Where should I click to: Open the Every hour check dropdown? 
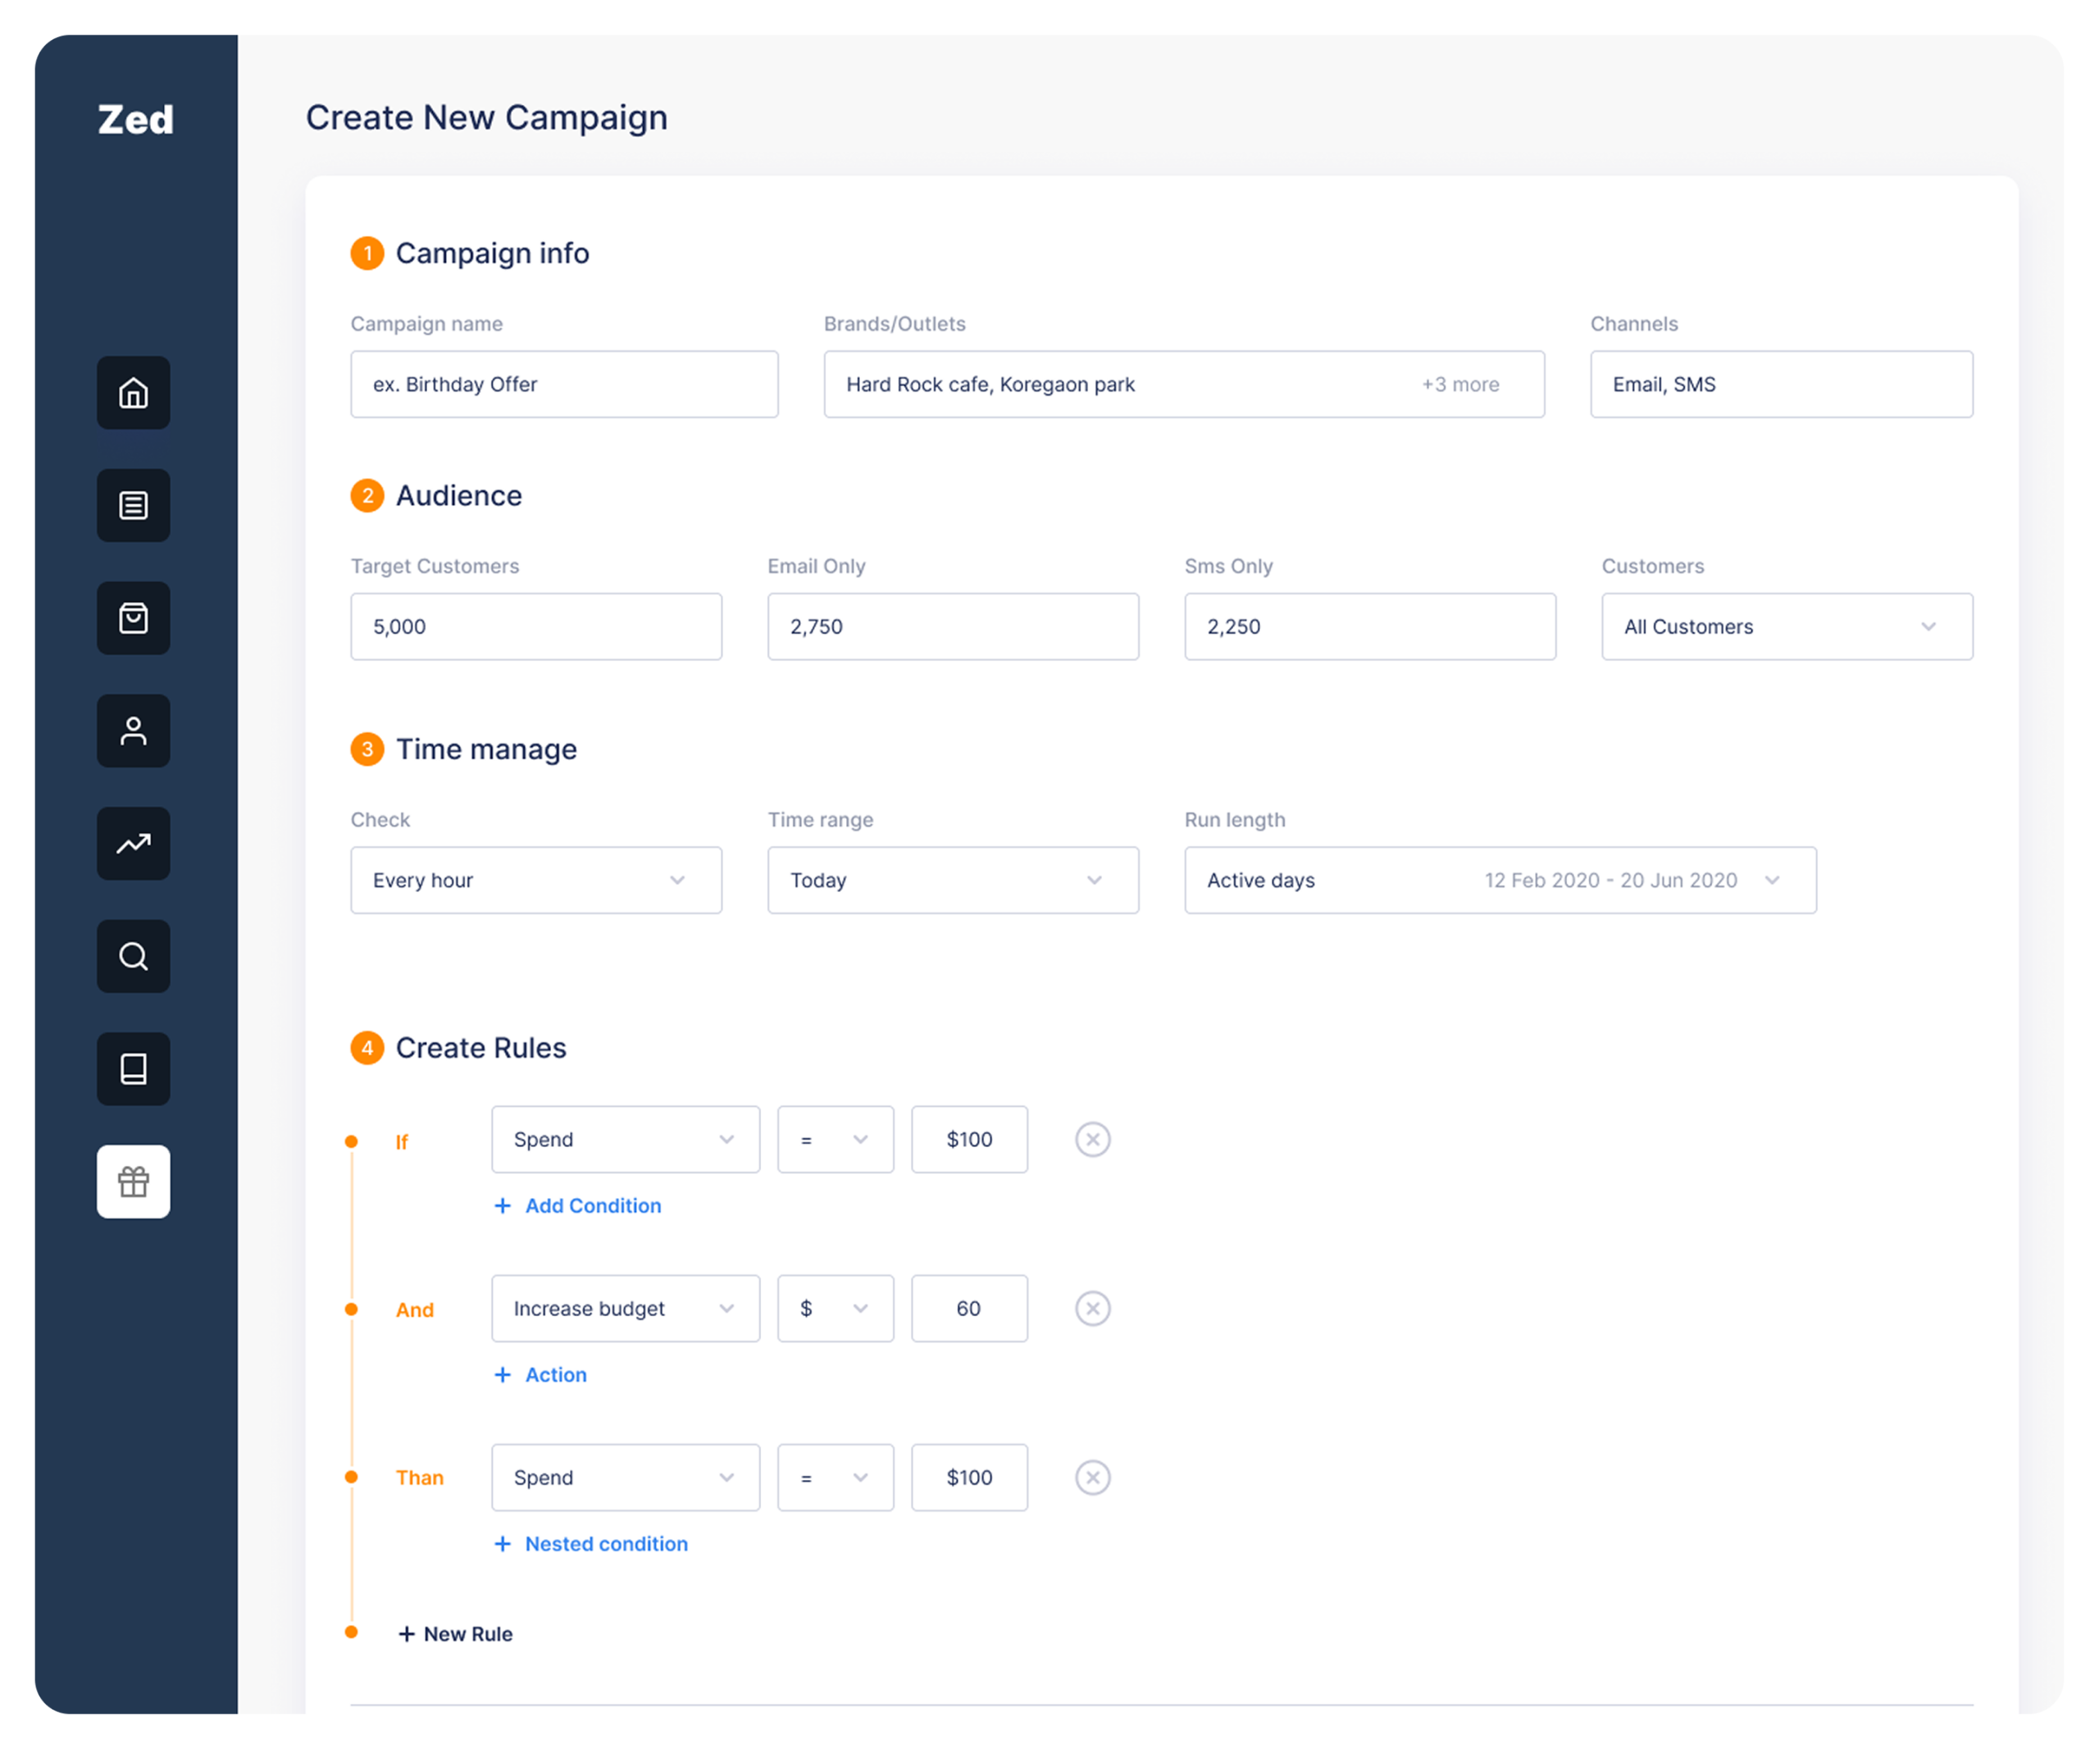click(x=537, y=881)
